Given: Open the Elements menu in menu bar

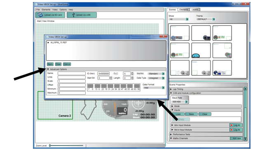Looking at the screenshot, I should point(46,9).
